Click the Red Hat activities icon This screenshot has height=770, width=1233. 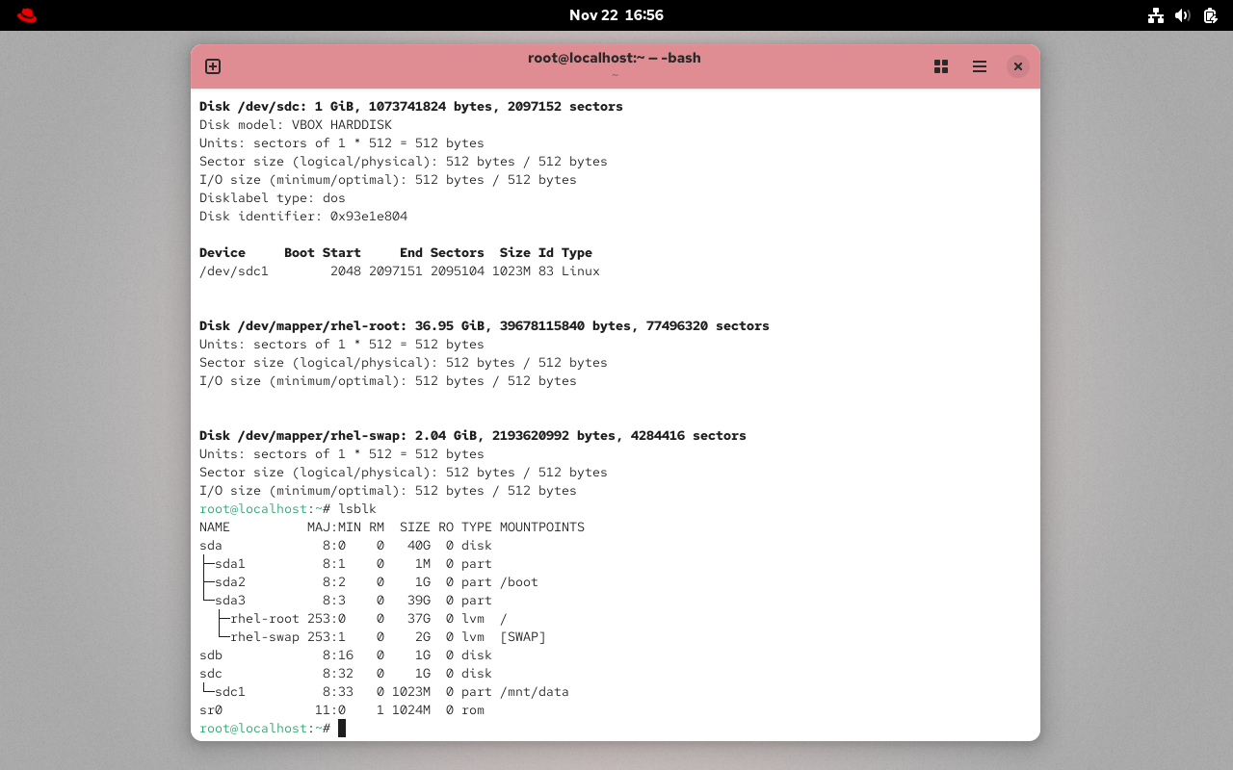[x=26, y=15]
